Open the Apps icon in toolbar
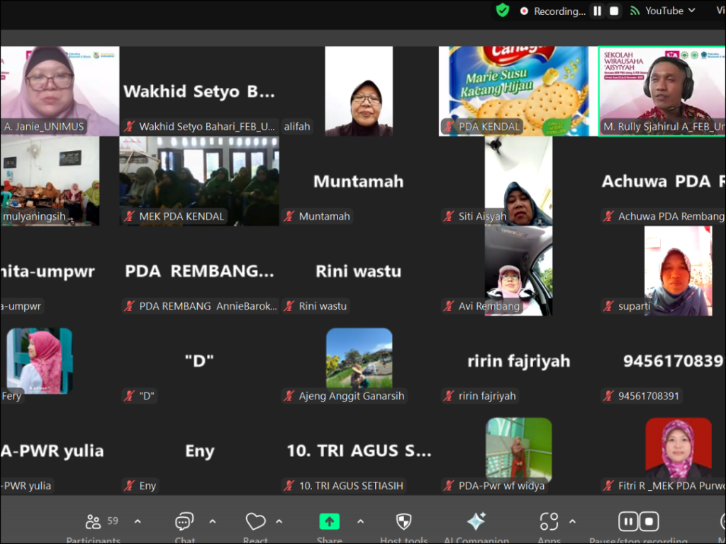Screen dimensions: 726x544 (x=549, y=523)
